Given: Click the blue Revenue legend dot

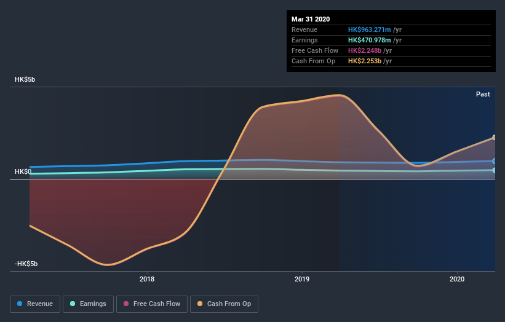Looking at the screenshot, I should click(x=20, y=304).
